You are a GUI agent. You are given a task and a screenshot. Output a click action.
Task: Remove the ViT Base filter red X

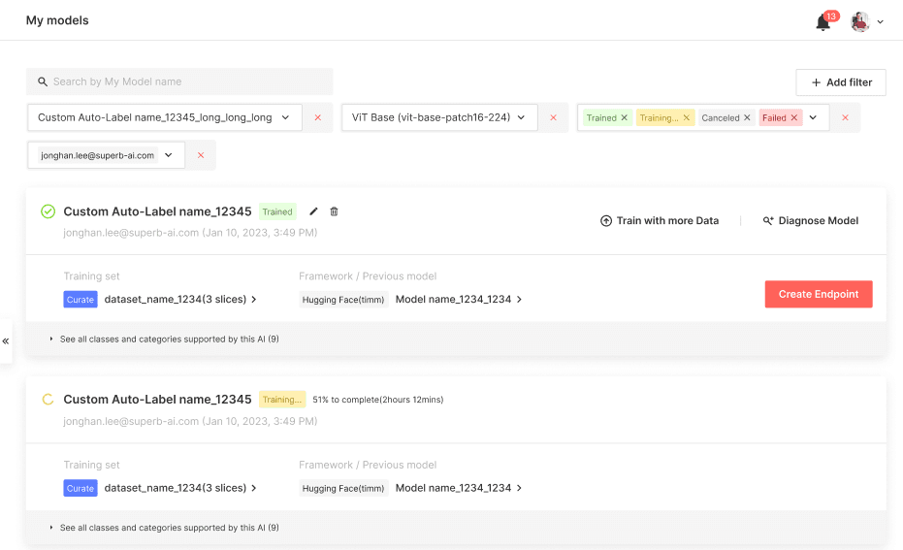[553, 117]
